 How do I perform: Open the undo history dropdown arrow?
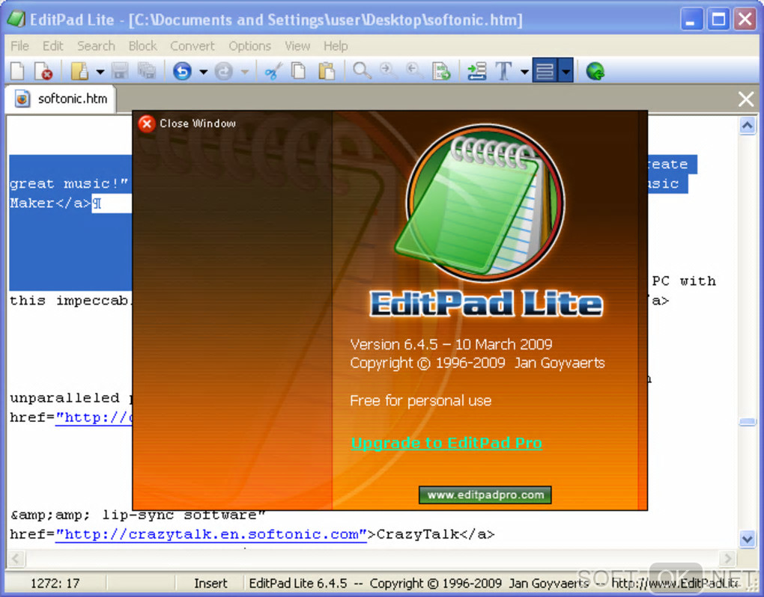[203, 72]
